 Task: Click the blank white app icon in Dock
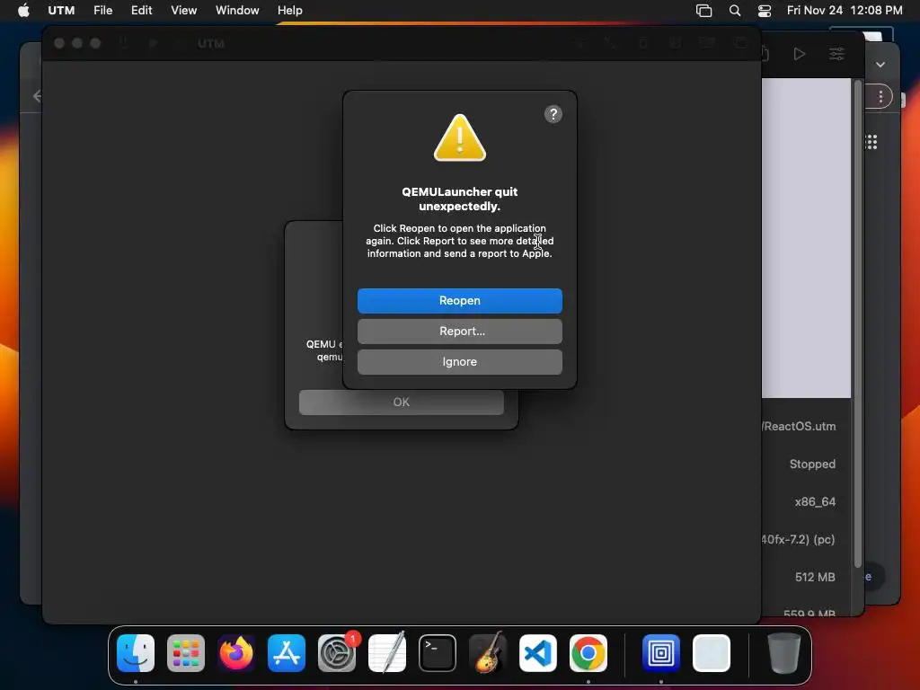click(x=712, y=653)
